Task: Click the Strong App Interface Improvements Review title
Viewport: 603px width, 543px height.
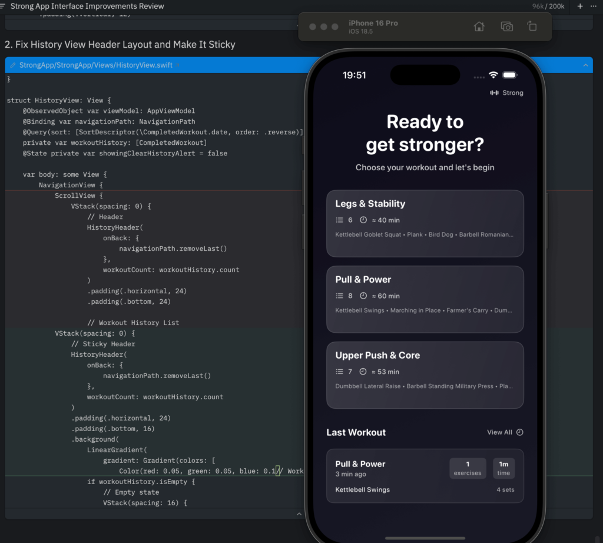Action: [x=87, y=6]
